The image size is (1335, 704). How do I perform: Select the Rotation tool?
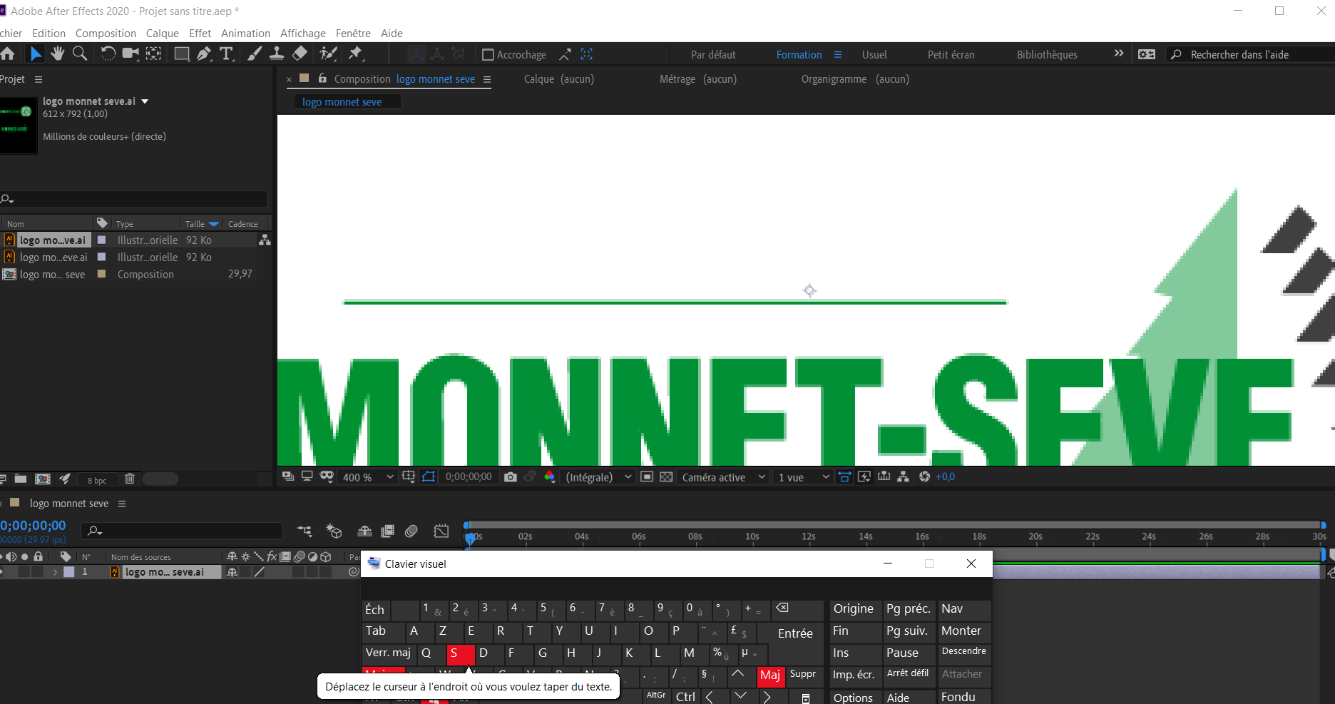click(108, 53)
